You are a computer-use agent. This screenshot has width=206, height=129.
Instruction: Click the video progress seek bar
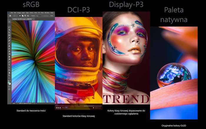79,106
